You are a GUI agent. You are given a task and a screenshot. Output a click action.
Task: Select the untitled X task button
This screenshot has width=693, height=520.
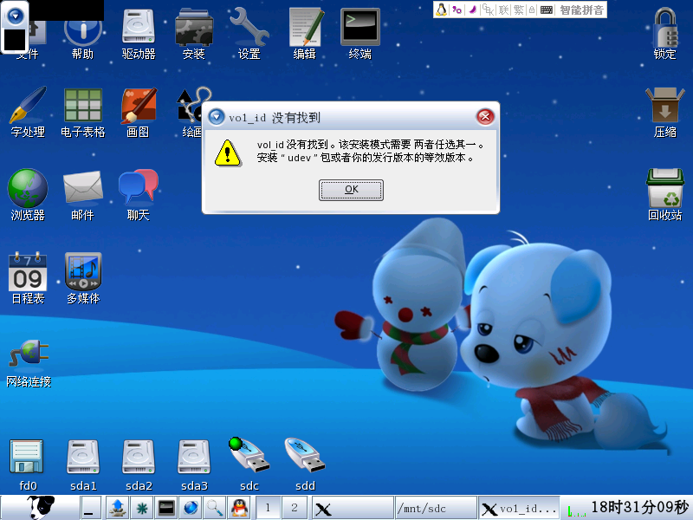(x=353, y=508)
